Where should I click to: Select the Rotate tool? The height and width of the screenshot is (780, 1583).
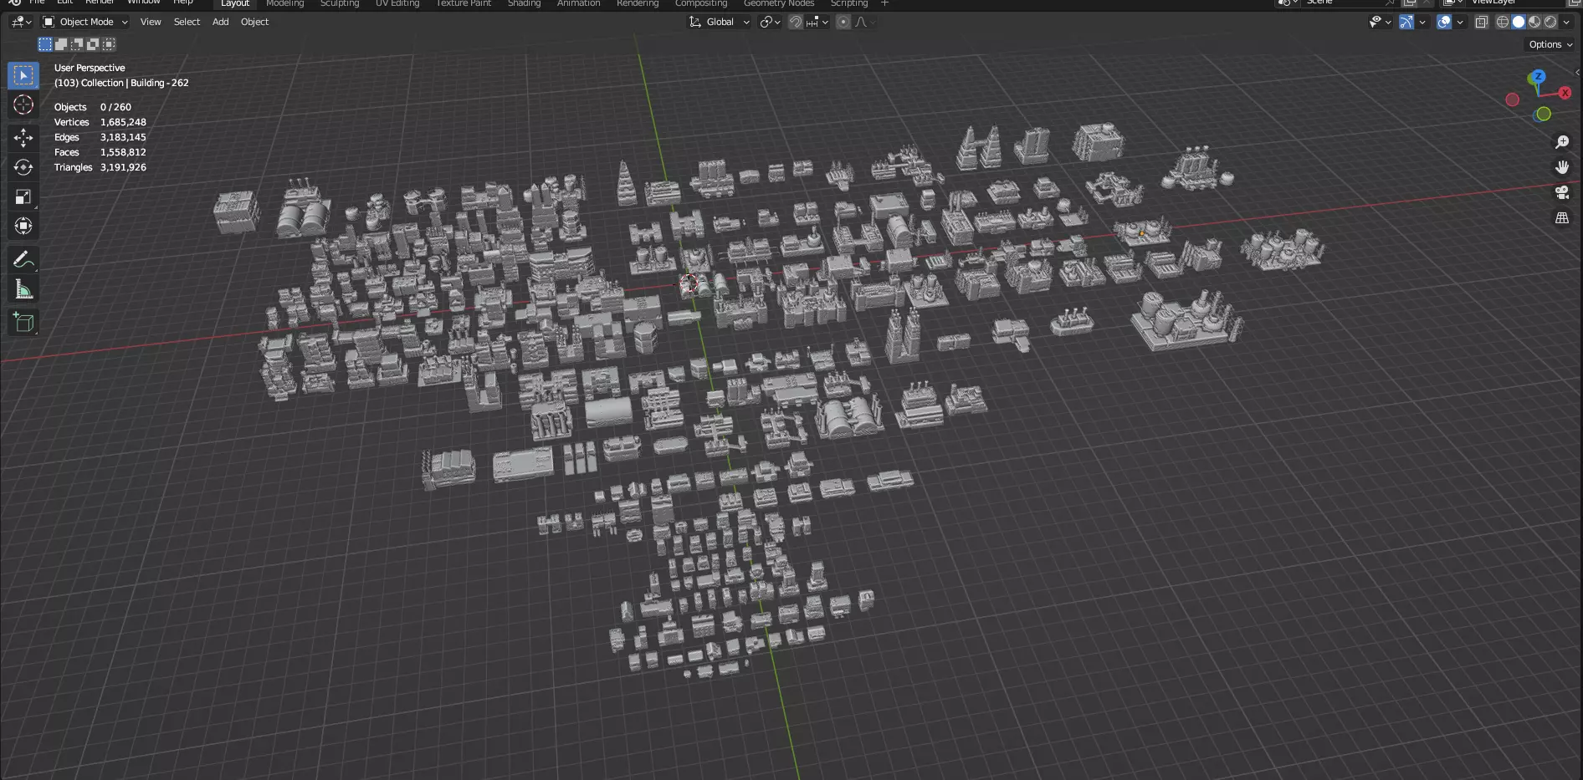(23, 167)
